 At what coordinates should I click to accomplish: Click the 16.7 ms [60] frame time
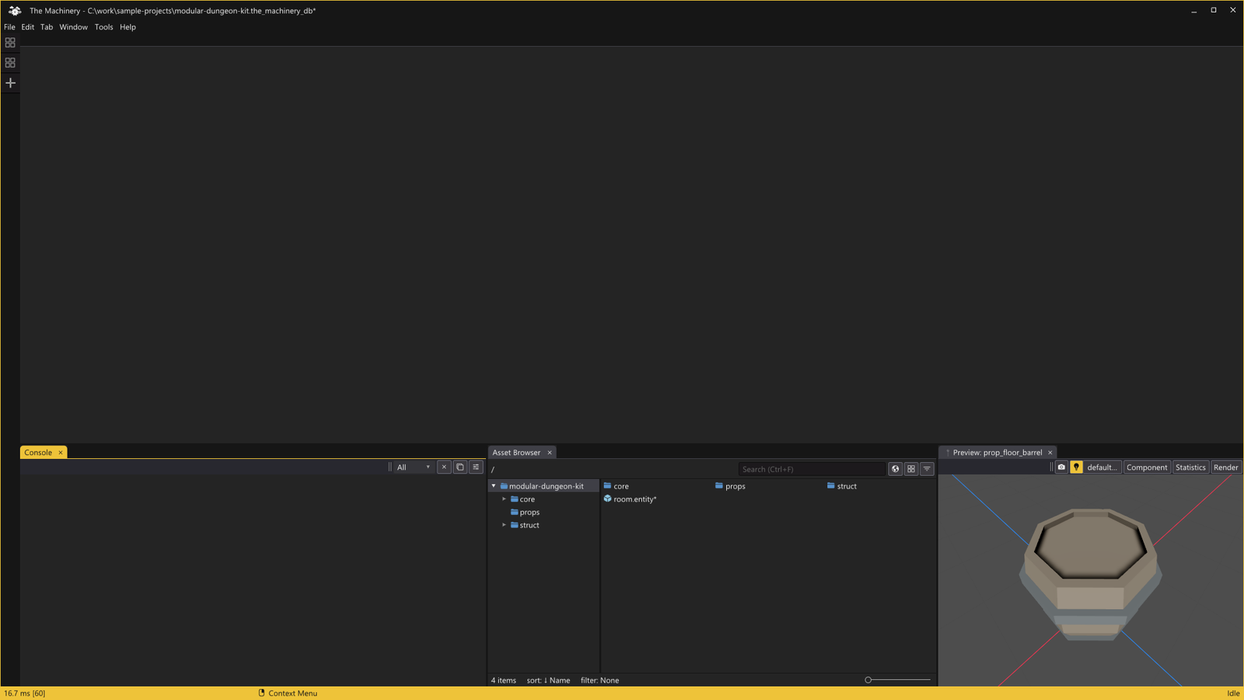pyautogui.click(x=25, y=693)
